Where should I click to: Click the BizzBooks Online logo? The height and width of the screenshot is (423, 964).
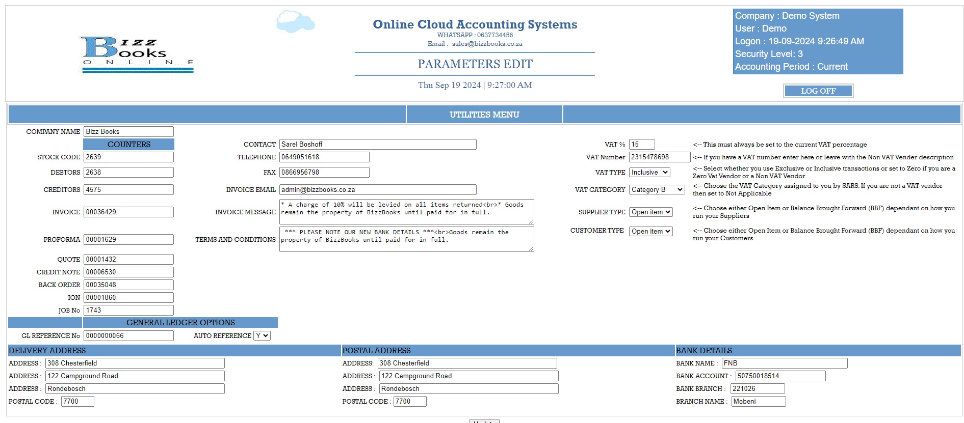(x=138, y=54)
